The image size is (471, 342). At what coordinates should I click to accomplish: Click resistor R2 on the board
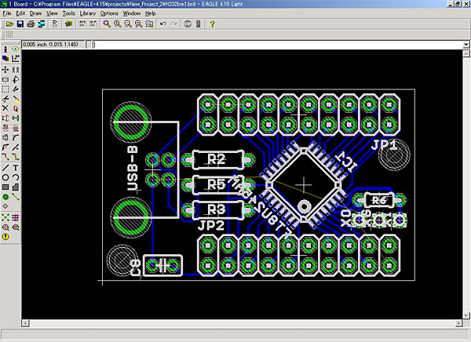tap(216, 159)
